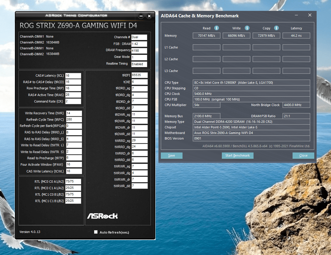
Task: Click the L3 Cache Latency result box
Action: point(296,71)
